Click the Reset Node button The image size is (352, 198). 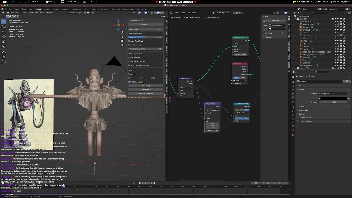275,21
